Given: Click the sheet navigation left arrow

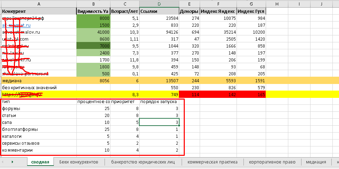Looking at the screenshot, I should tap(3, 162).
